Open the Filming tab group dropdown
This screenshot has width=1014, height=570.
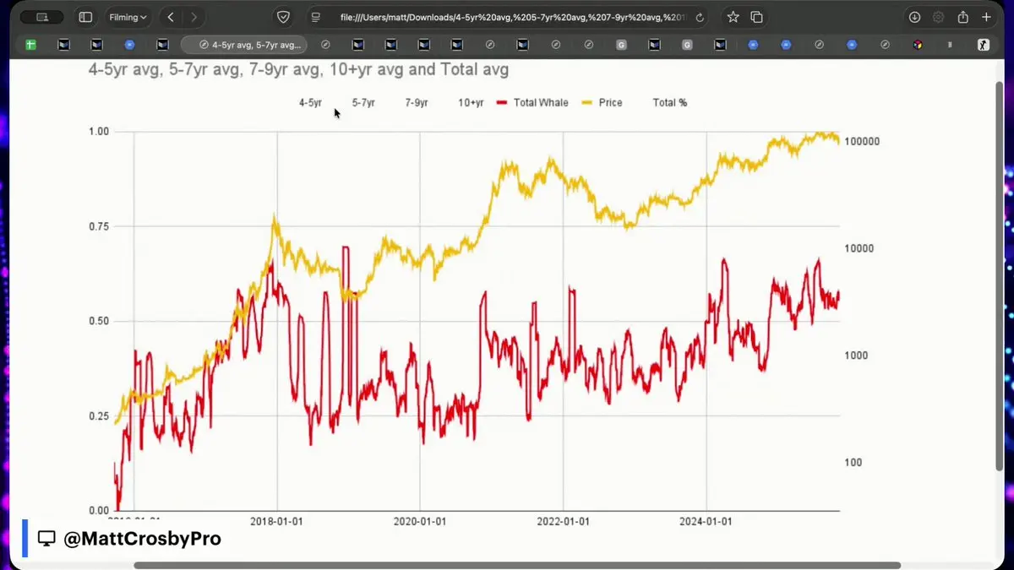[128, 17]
